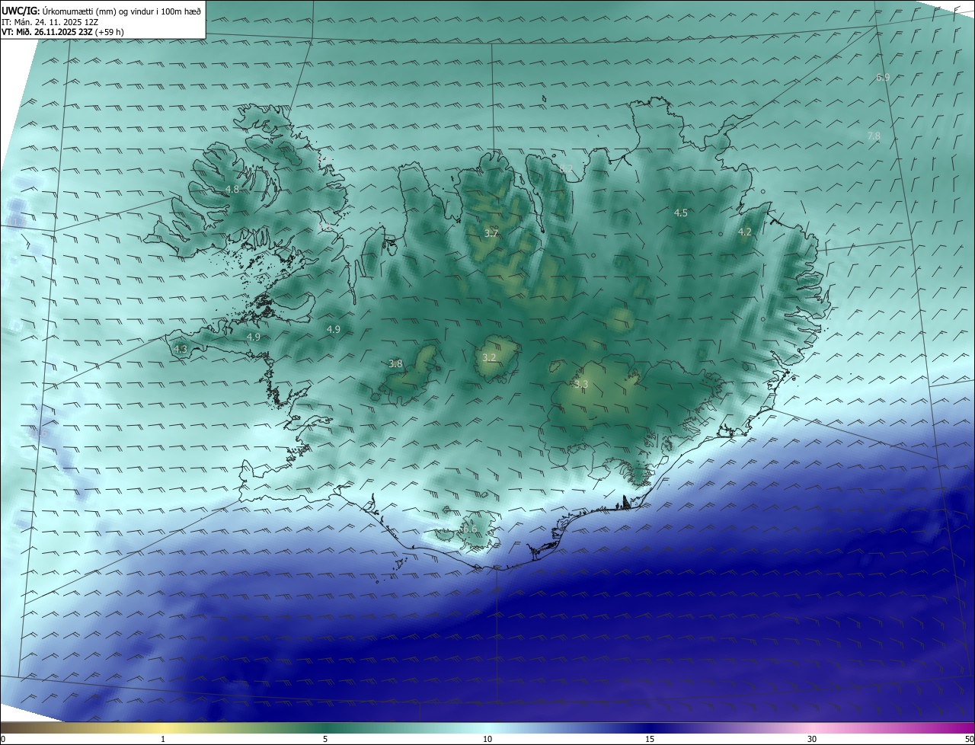Click the 0 label on the color scale
Viewport: 975px width, 745px height.
(3, 739)
